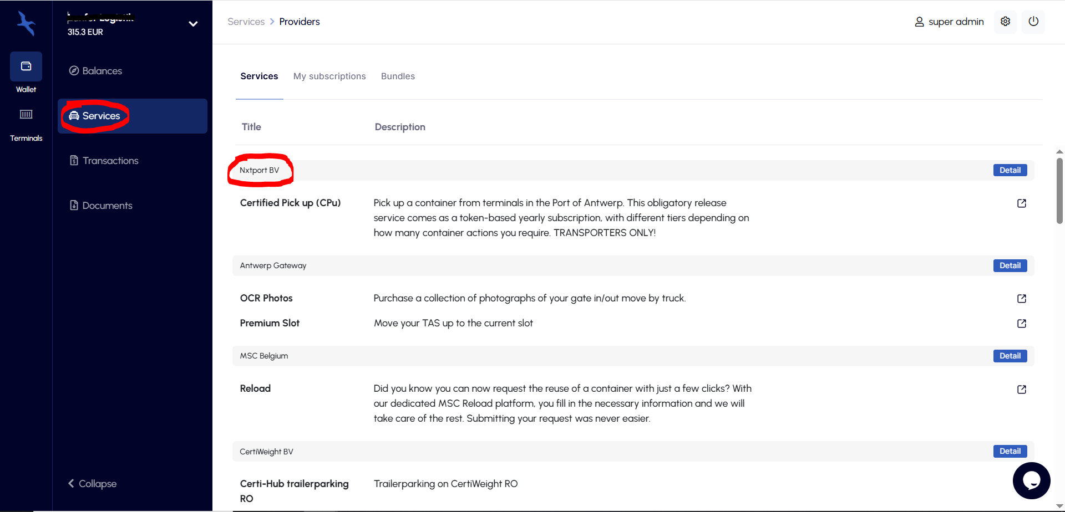Open the super admin user profile
The height and width of the screenshot is (512, 1065).
(x=949, y=22)
